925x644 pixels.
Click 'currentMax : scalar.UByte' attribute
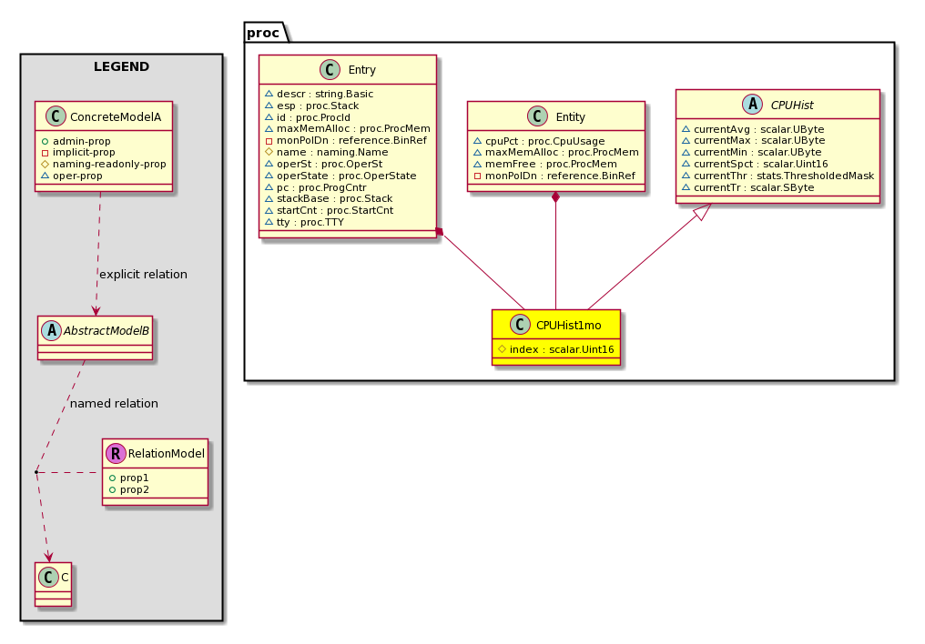click(x=759, y=140)
